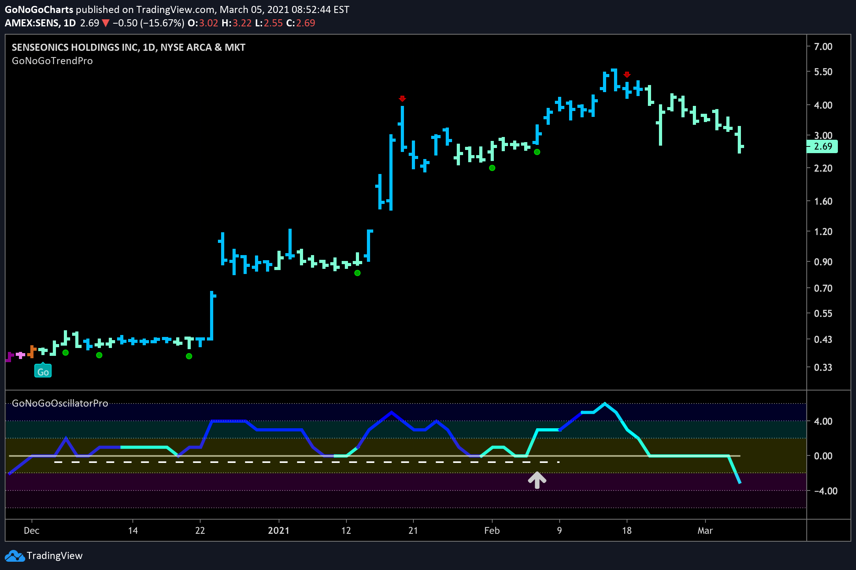
Task: Click the GoNoGoCharts publisher name
Action: pyautogui.click(x=39, y=9)
